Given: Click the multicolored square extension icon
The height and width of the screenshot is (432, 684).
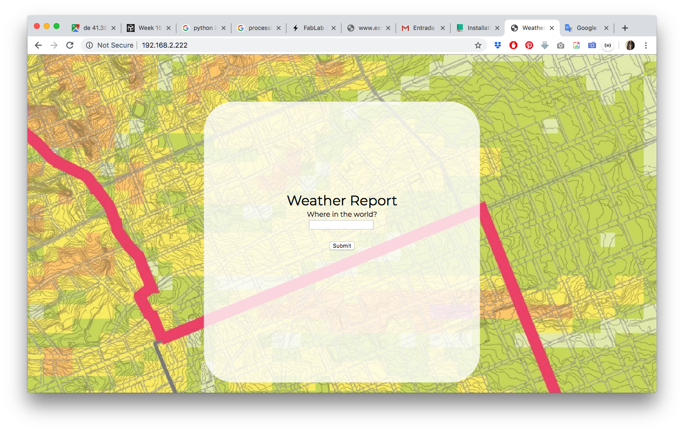Looking at the screenshot, I should pyautogui.click(x=576, y=45).
